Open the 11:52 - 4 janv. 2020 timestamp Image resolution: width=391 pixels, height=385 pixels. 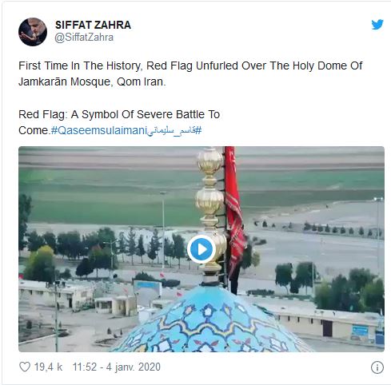[x=117, y=367]
